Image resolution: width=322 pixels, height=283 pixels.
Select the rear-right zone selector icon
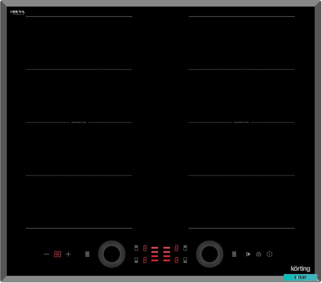(x=185, y=248)
